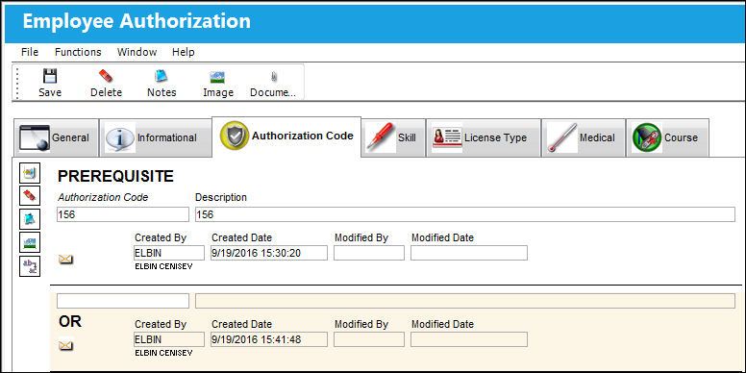
Task: Click Created By field in PREREQUISITE section
Action: [169, 253]
